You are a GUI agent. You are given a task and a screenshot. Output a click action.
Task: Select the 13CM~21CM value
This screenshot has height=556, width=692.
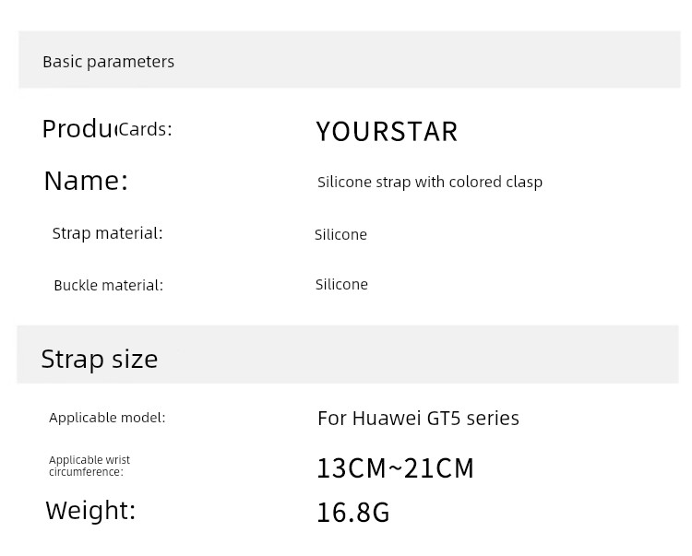396,468
